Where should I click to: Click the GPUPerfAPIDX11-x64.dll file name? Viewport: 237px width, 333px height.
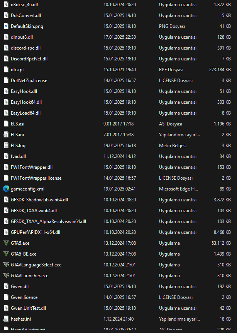[36, 232]
